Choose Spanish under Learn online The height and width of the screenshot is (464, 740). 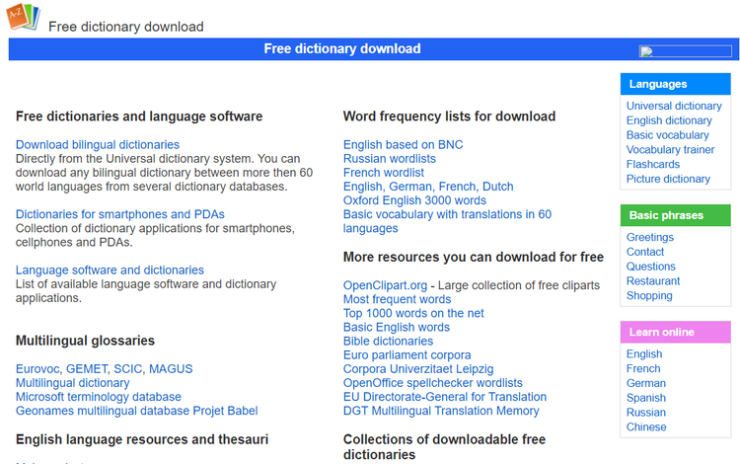pyautogui.click(x=645, y=398)
